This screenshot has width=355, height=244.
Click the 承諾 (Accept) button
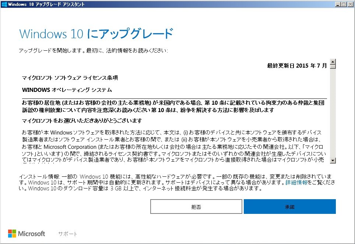tap(289, 207)
